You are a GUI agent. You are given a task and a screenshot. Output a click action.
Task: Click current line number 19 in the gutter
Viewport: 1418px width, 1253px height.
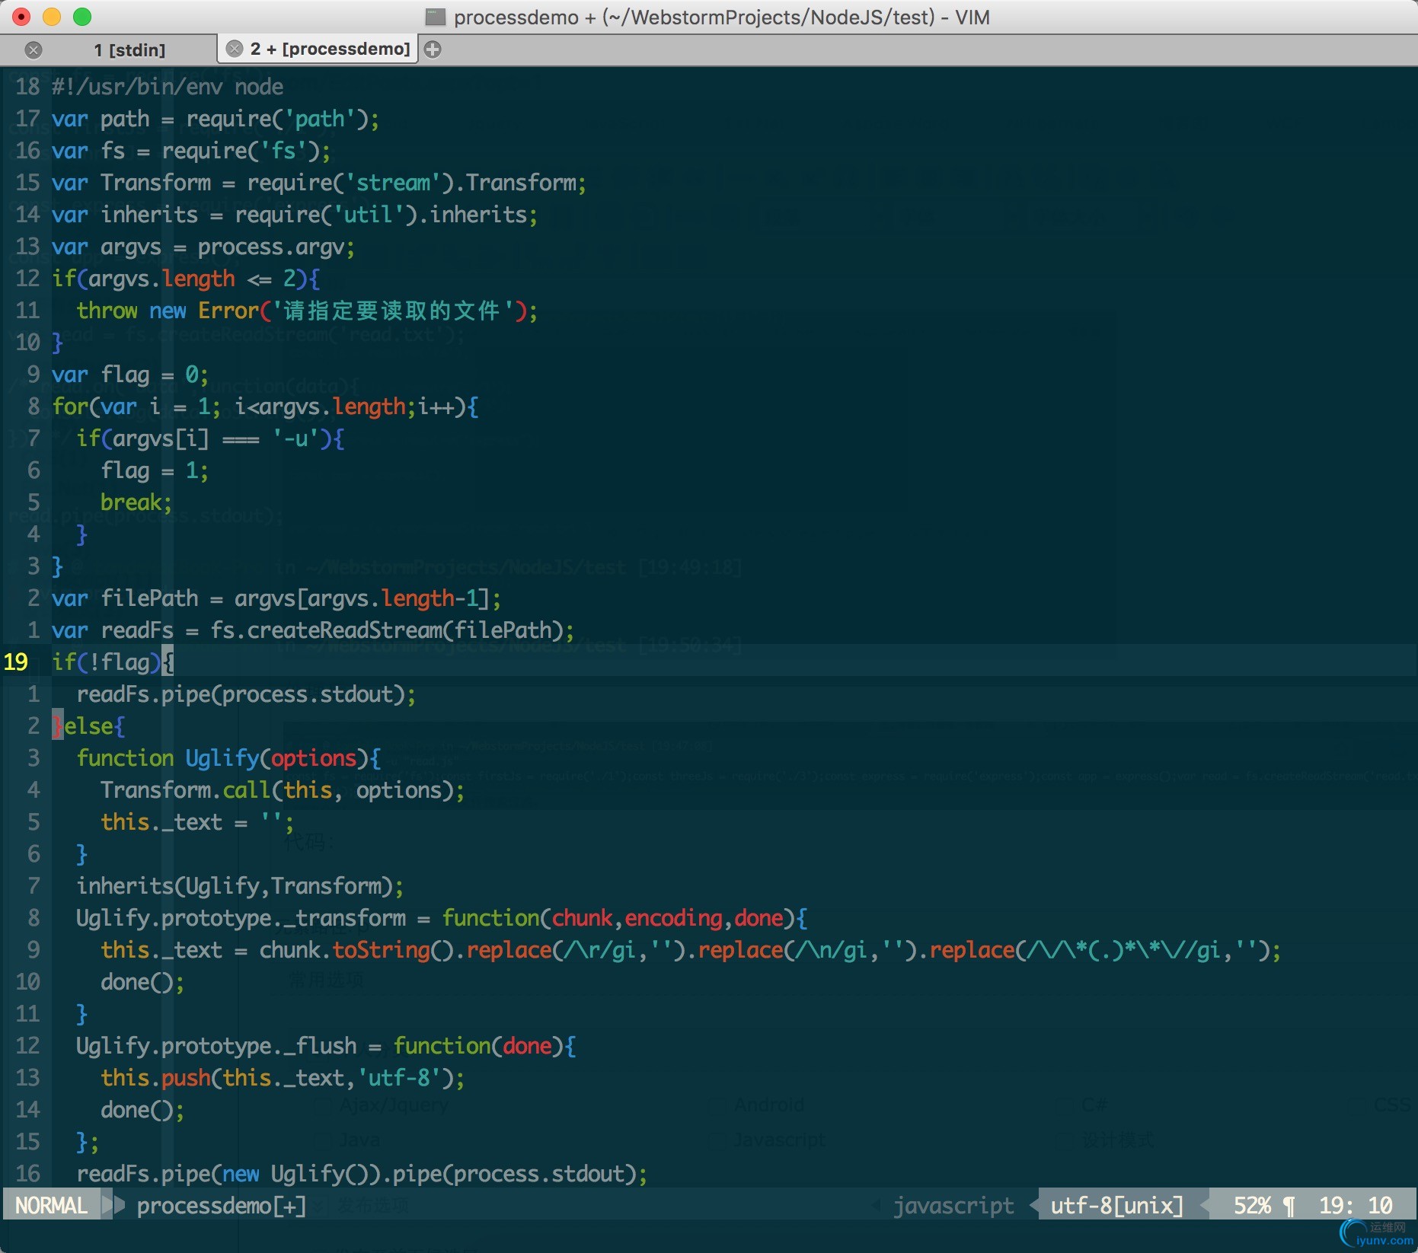16,662
